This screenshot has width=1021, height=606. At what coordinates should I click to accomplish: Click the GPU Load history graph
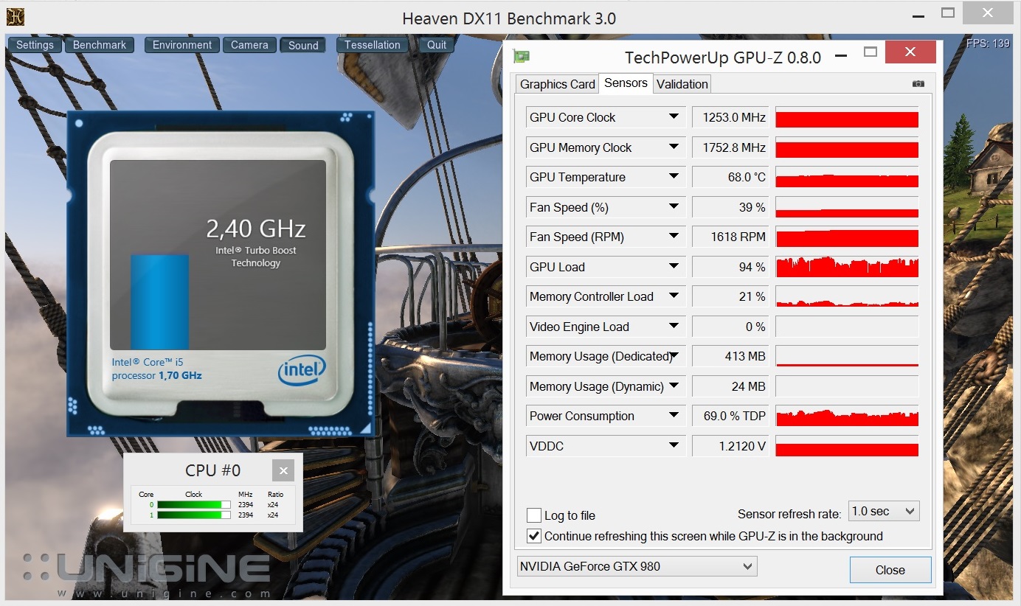click(847, 267)
